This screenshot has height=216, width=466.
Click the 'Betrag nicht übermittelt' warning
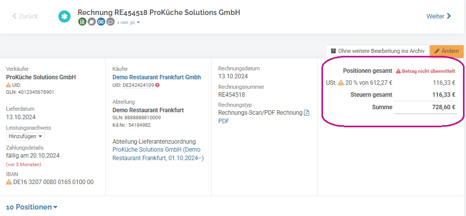point(425,71)
